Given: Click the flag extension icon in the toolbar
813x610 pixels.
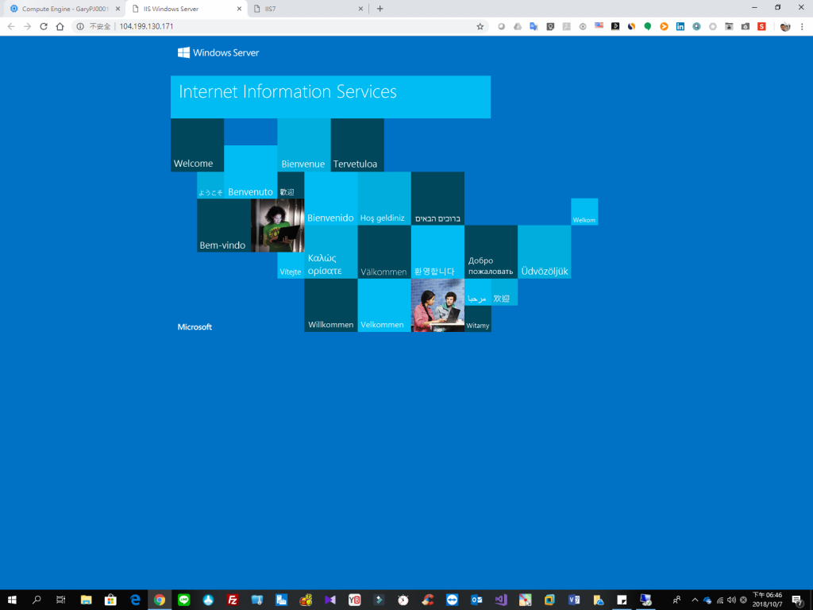Looking at the screenshot, I should 599,26.
